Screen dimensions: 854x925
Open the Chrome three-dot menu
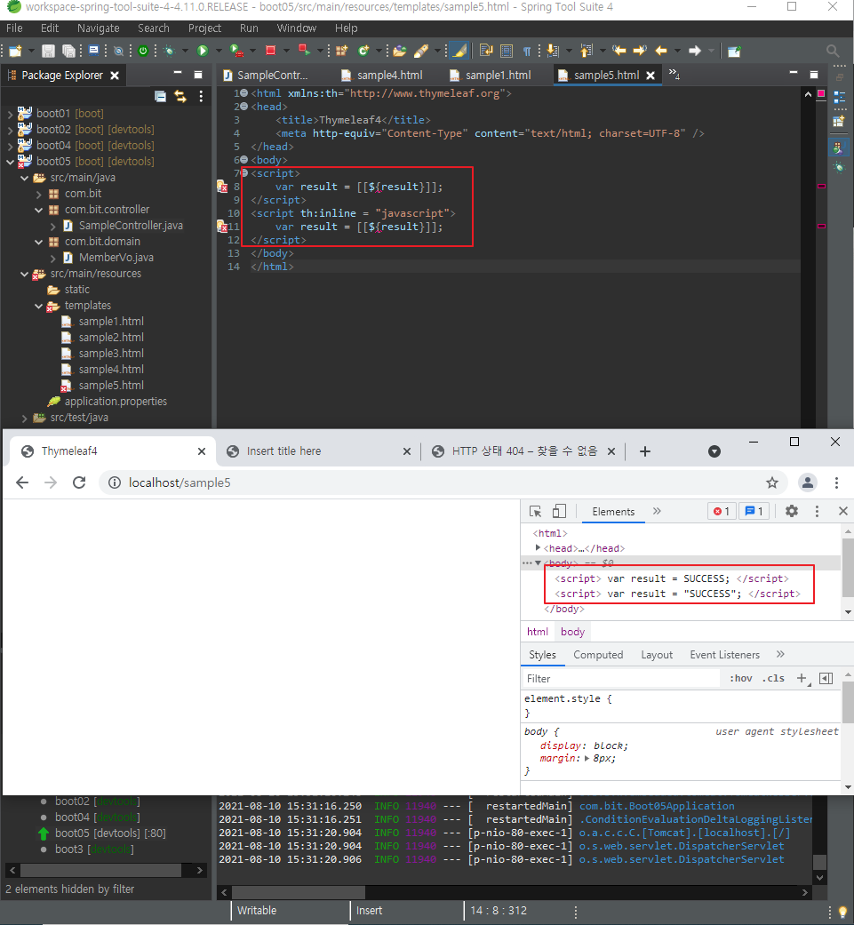836,482
